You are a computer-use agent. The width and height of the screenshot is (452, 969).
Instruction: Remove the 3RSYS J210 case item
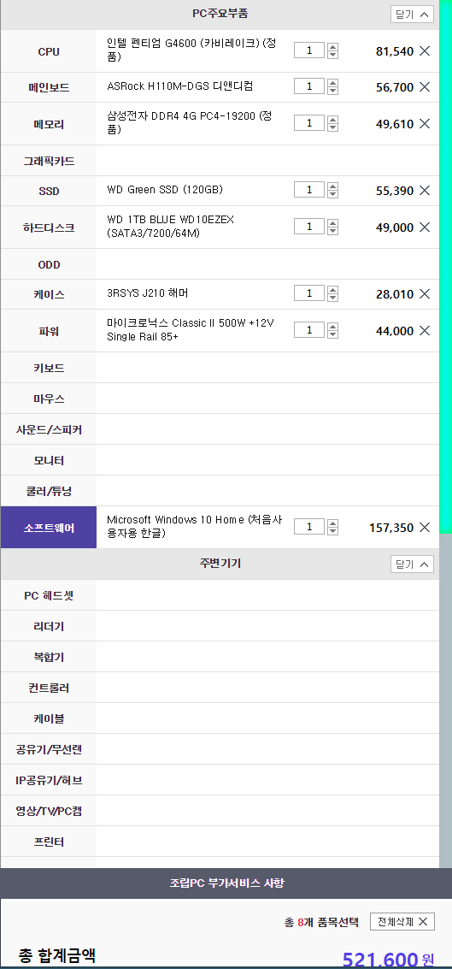(x=424, y=294)
